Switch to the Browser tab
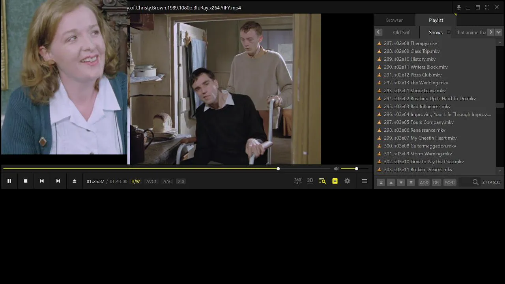This screenshot has height=284, width=505. point(395,20)
